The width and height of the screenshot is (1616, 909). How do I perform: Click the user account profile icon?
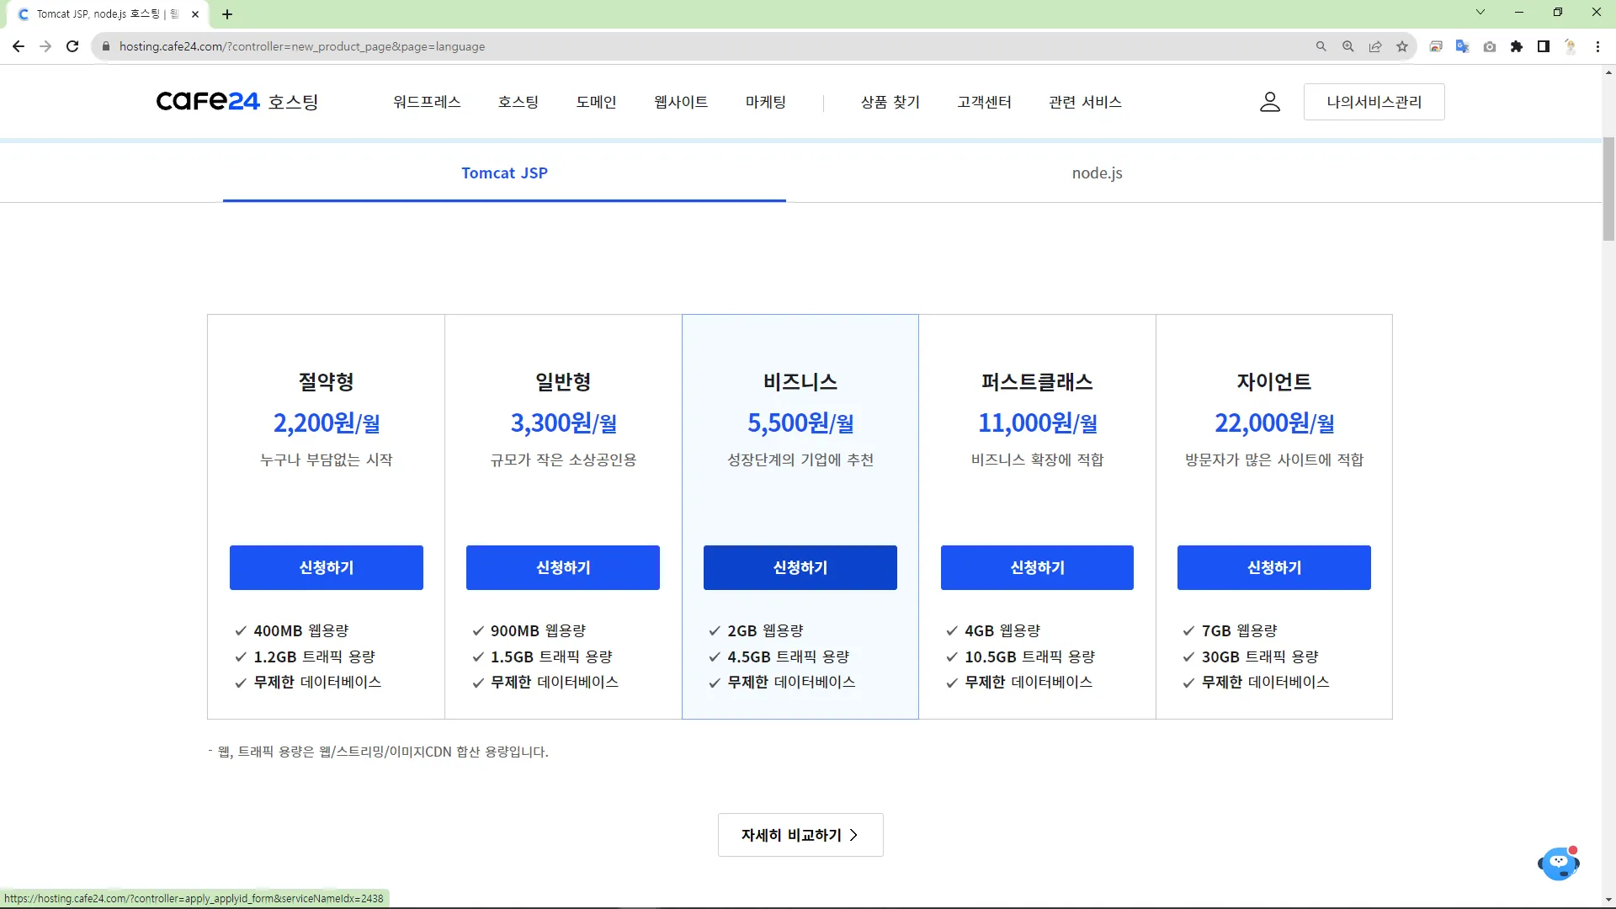coord(1269,102)
